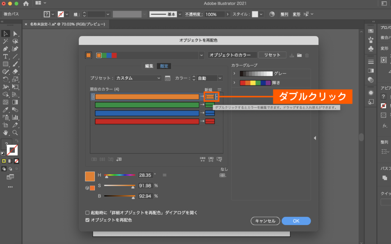
Task: Expand the グレー color group
Action: click(x=234, y=73)
